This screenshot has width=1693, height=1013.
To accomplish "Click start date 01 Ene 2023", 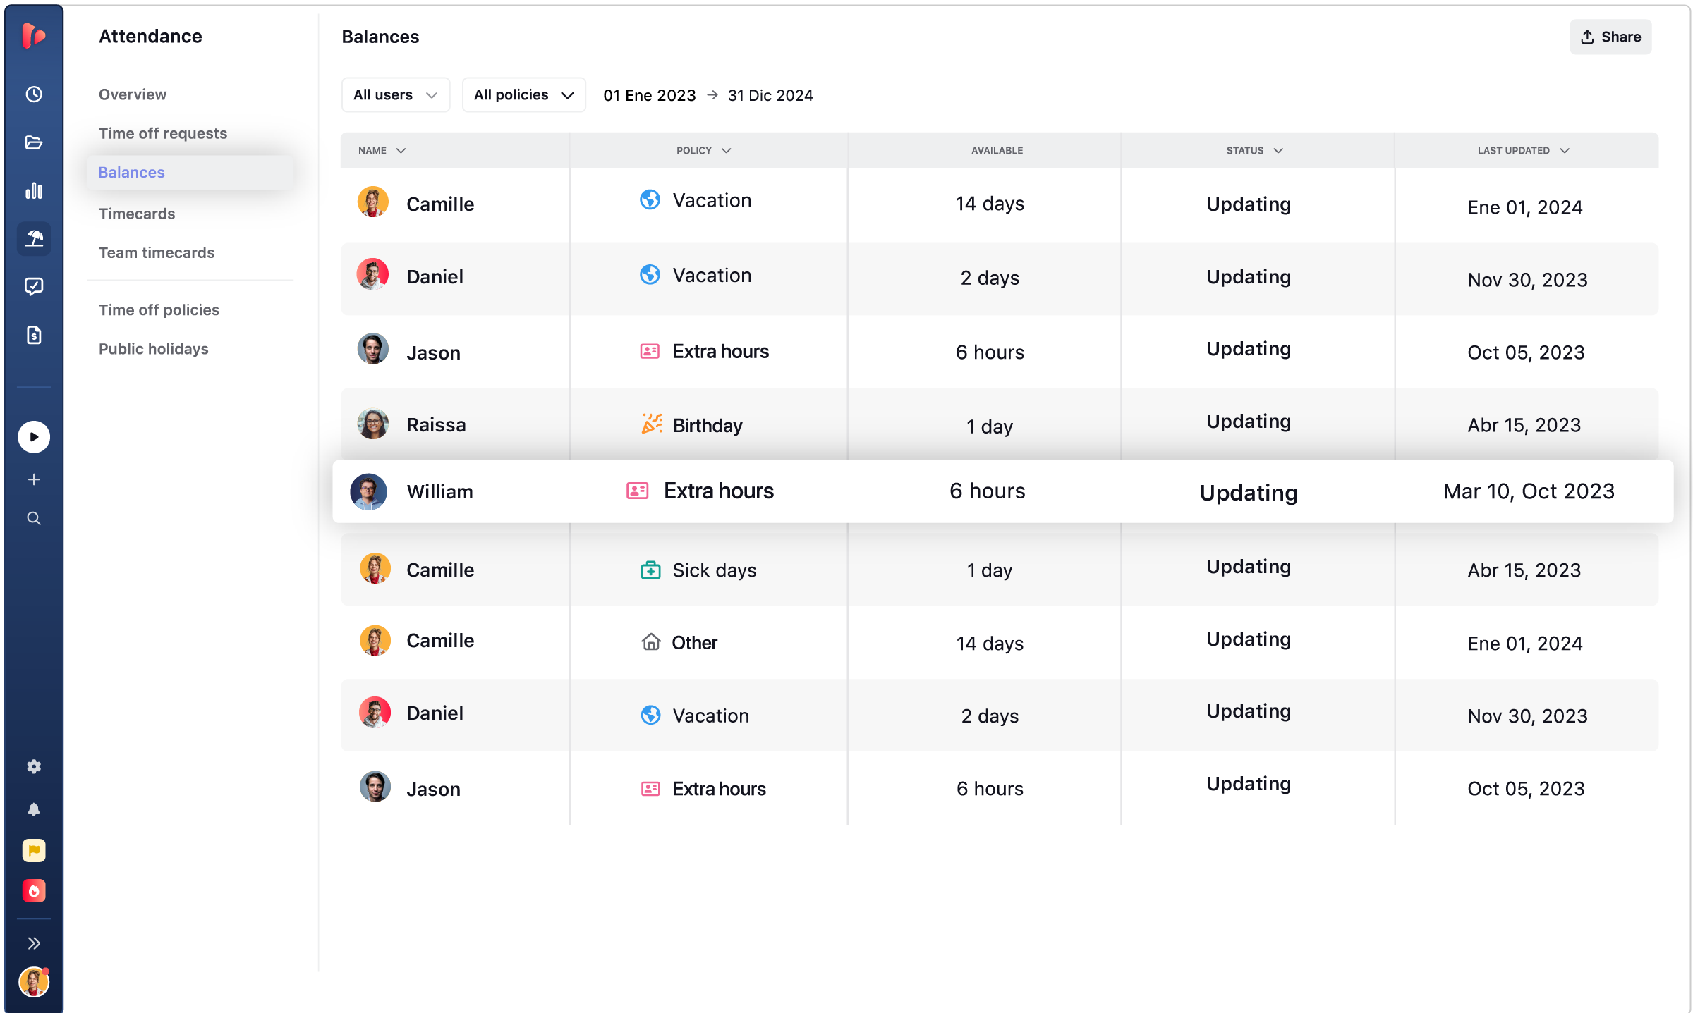I will point(650,95).
